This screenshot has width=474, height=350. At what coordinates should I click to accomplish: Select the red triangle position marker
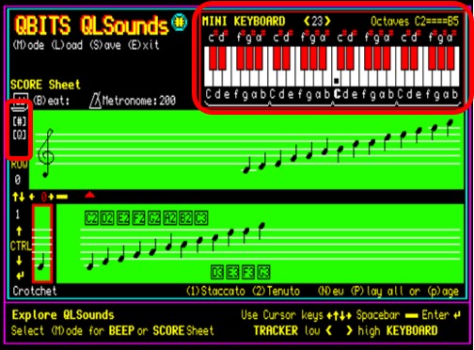click(x=90, y=195)
